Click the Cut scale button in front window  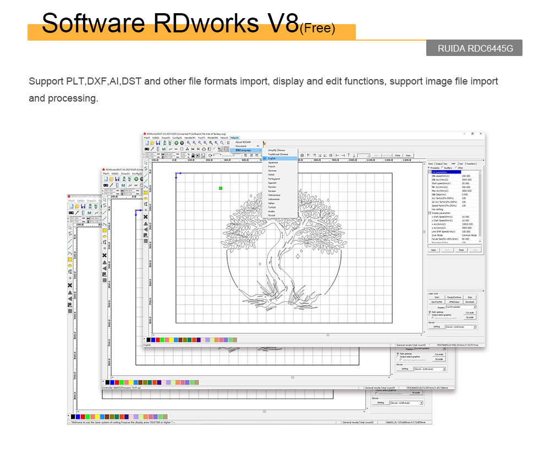470,313
